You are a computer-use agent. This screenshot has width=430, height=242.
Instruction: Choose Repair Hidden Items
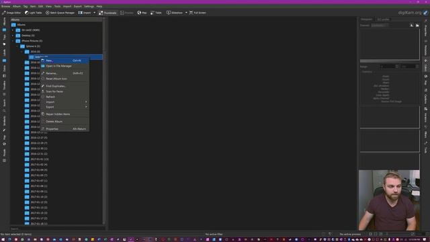click(64, 114)
